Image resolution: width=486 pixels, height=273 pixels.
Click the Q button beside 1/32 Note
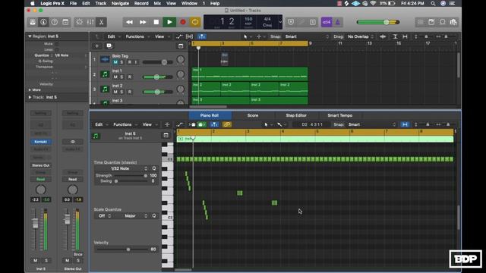click(154, 168)
